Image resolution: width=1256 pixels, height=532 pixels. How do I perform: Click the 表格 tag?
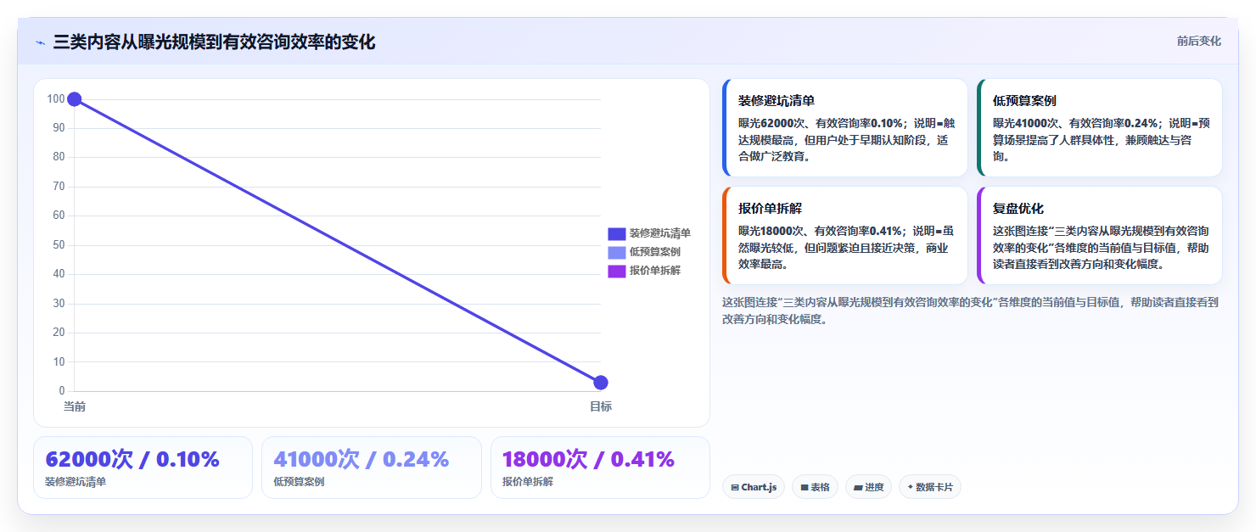point(815,487)
